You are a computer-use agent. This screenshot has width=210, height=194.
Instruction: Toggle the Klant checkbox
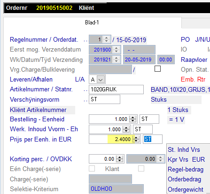141,169
